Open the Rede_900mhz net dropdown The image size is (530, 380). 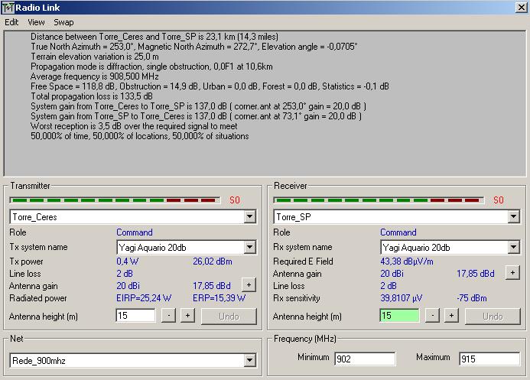pos(249,361)
